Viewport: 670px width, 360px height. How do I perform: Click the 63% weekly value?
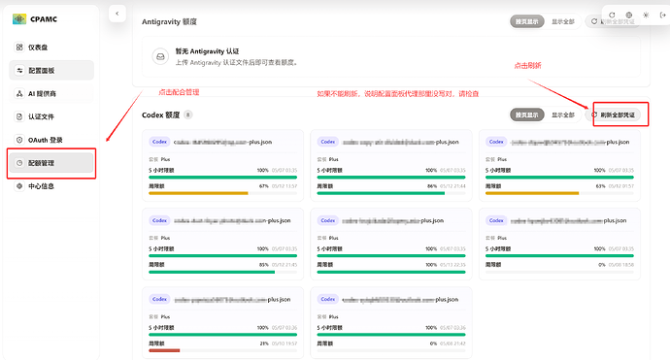[x=600, y=186]
